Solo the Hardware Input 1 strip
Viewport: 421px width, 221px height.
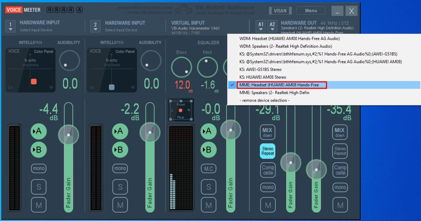point(39,187)
